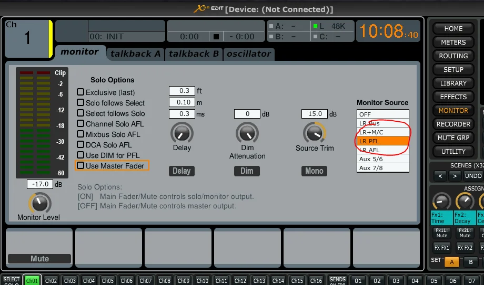Click the delay feet input field

[182, 91]
